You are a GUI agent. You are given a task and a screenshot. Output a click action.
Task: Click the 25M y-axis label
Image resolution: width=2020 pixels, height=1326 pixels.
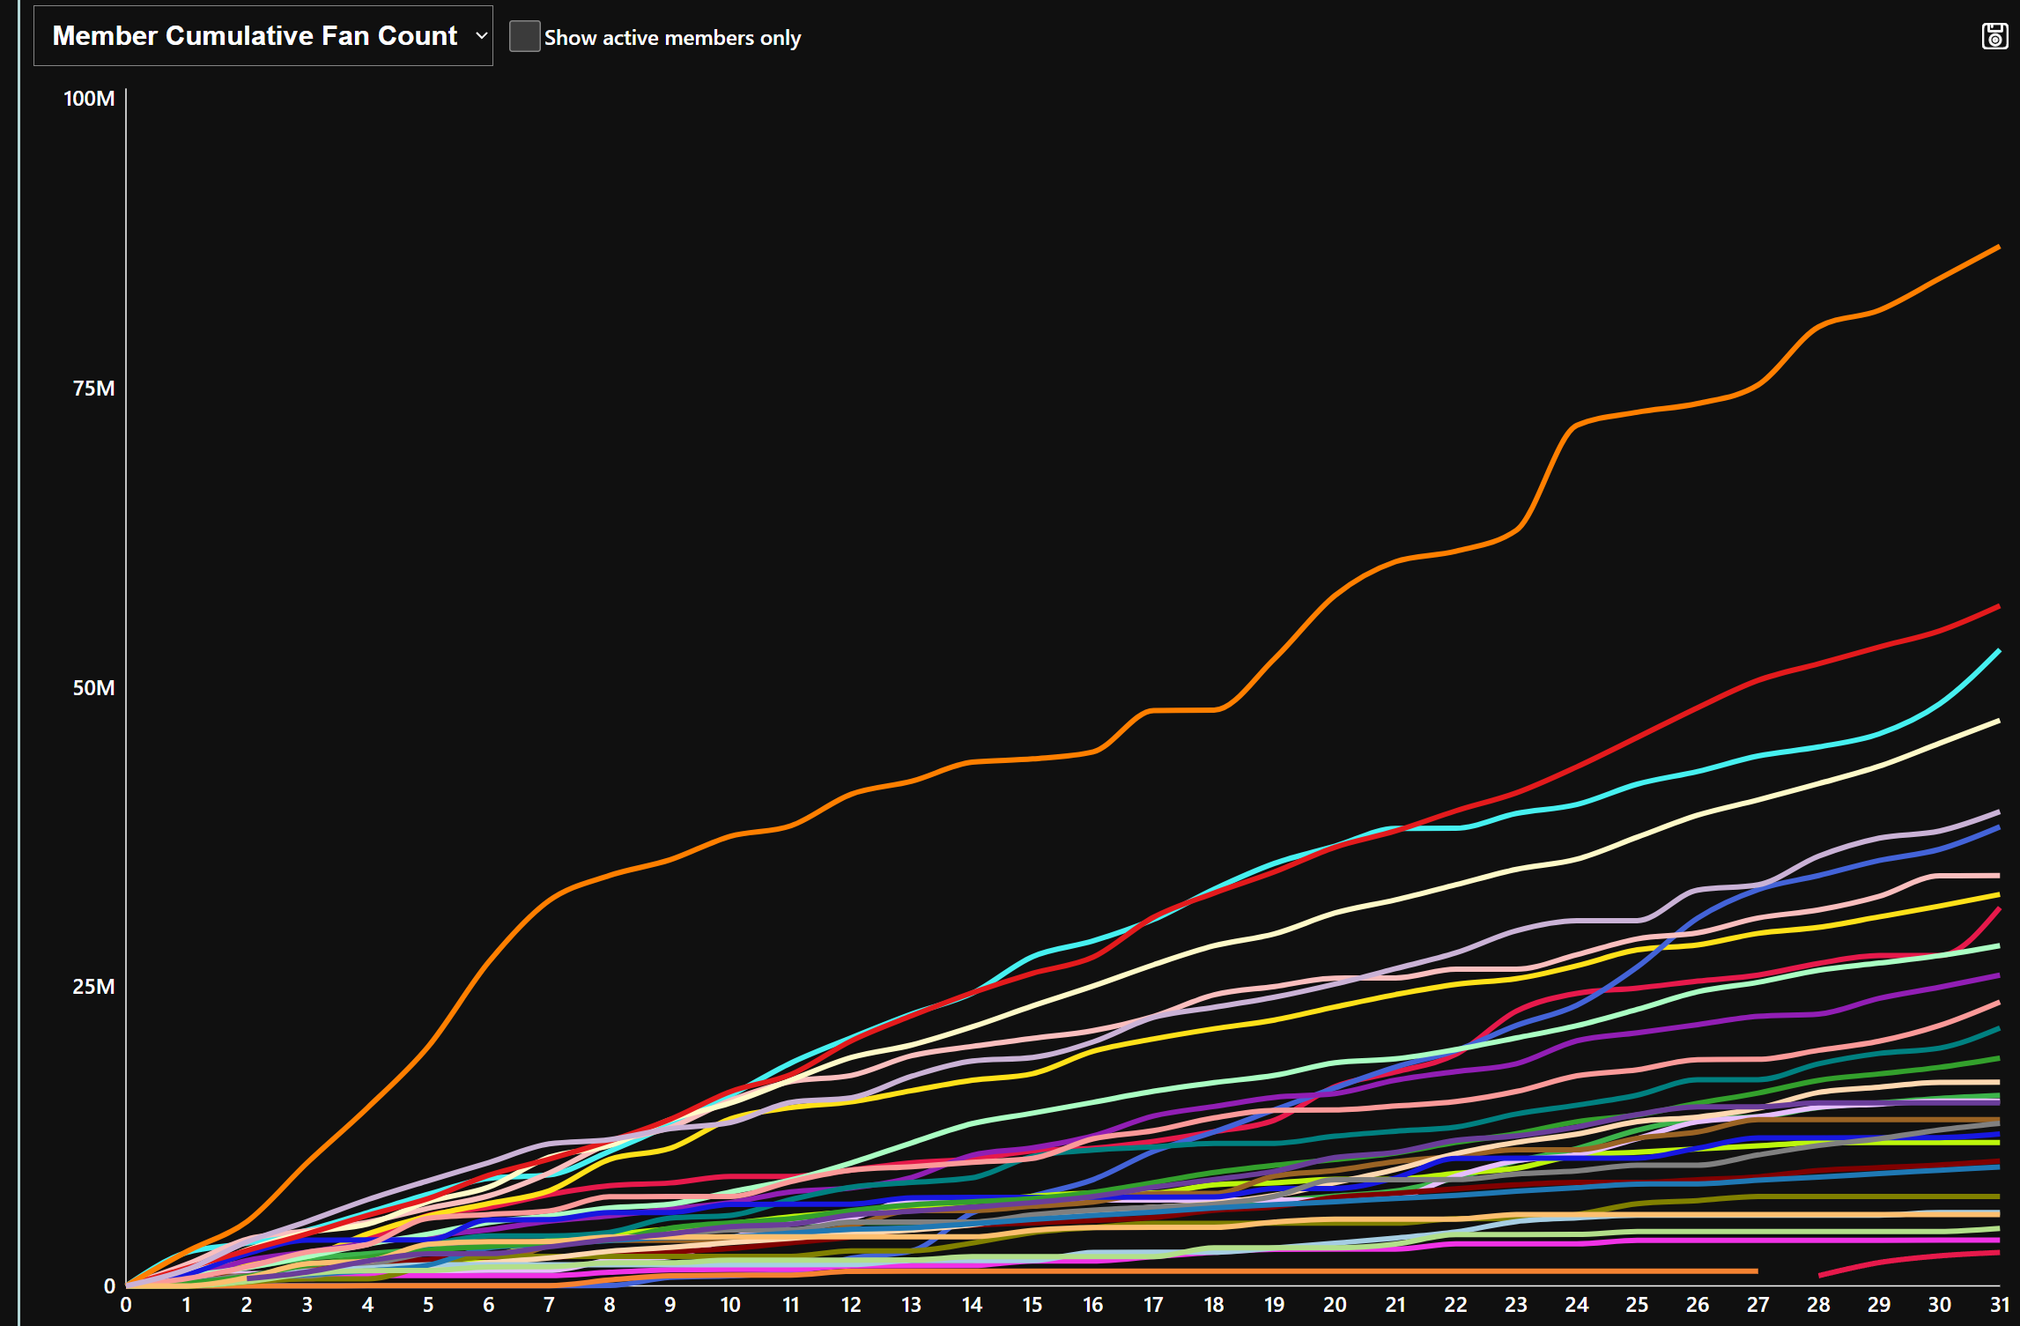tap(93, 987)
